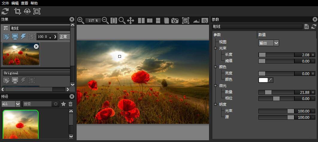
Task: Add the current preset to favorites star
Action: tap(63, 104)
